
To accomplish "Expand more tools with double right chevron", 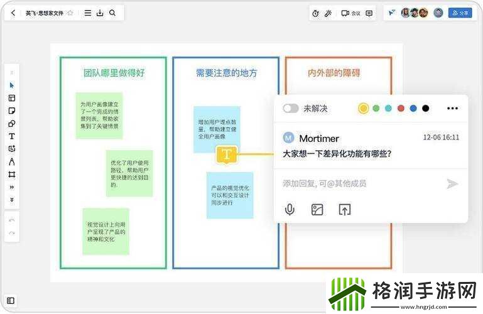I will click(12, 187).
